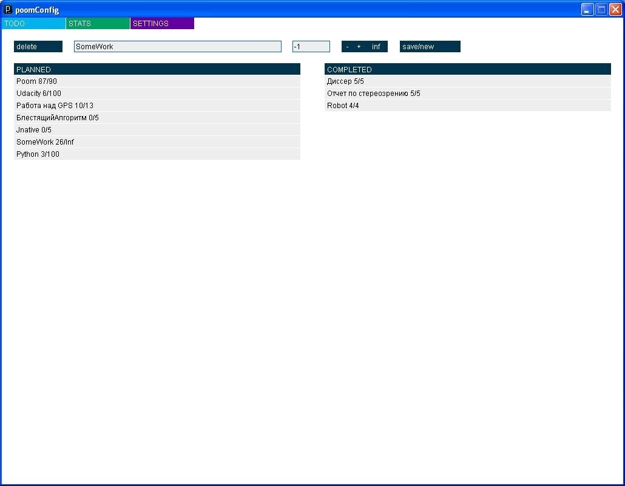Viewport: 625px width, 486px height.
Task: Select completed task Диссер 5/5
Action: [x=468, y=81]
